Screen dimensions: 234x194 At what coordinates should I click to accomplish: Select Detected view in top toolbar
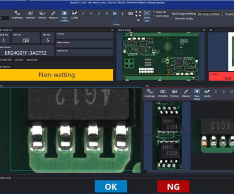[x=30, y=15]
